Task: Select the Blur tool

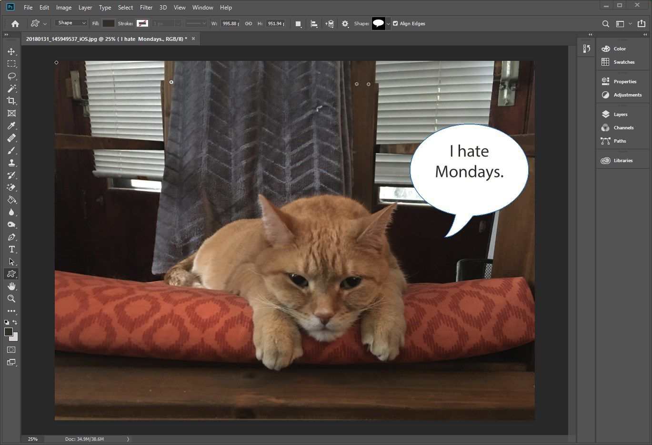Action: coord(11,212)
